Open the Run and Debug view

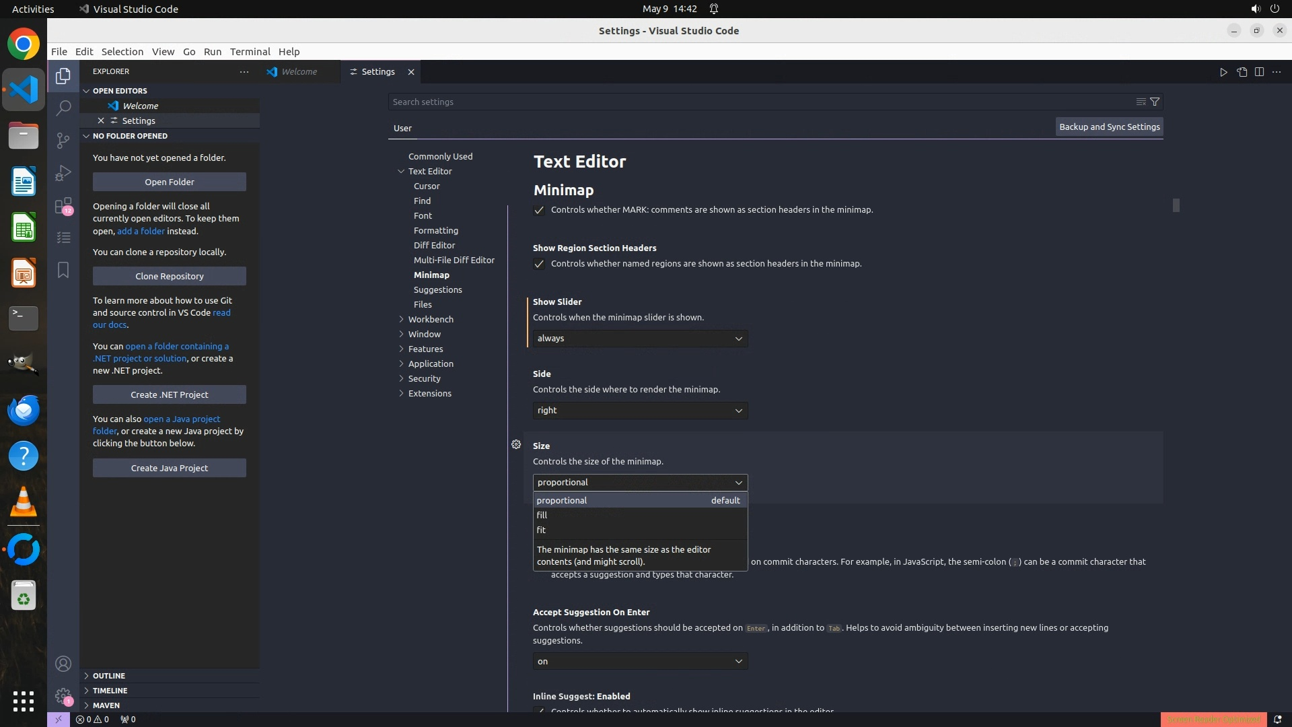pyautogui.click(x=63, y=173)
